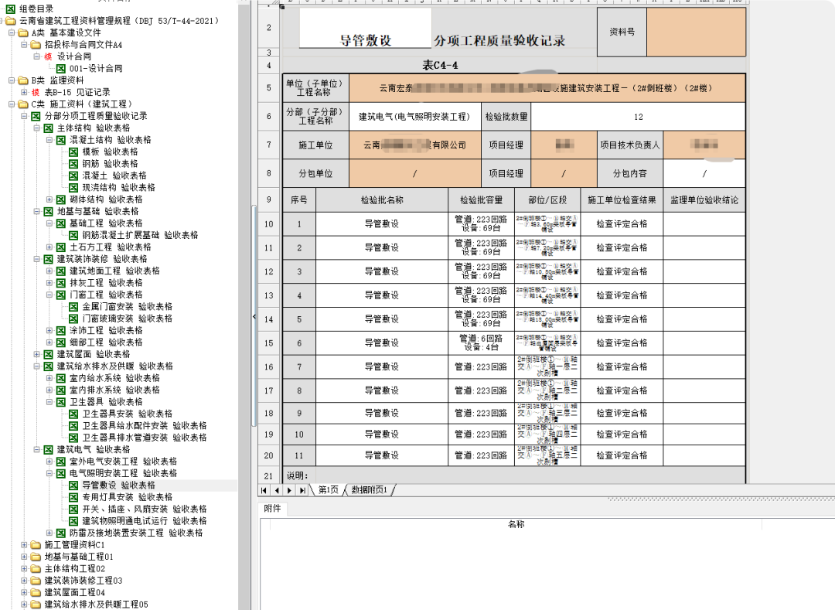Image resolution: width=835 pixels, height=610 pixels.
Task: Expand the 砌体结构 验收表格 node
Action: (49, 199)
